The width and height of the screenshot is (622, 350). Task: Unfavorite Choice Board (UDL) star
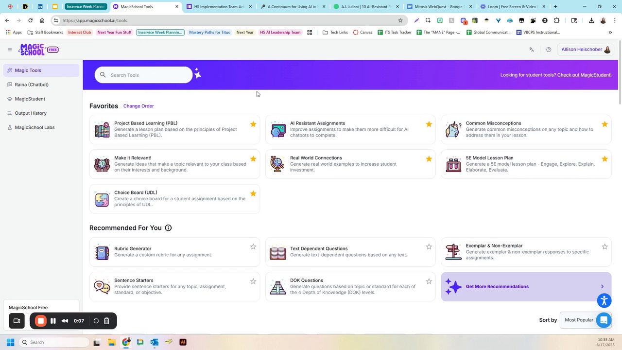tap(253, 193)
